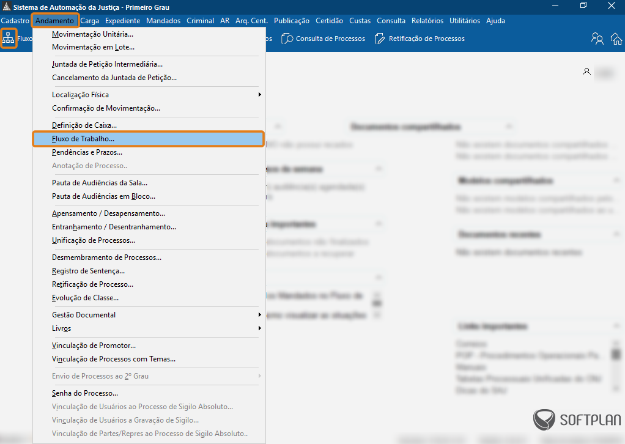Image resolution: width=625 pixels, height=444 pixels.
Task: Open the Publicação menu
Action: pyautogui.click(x=292, y=21)
